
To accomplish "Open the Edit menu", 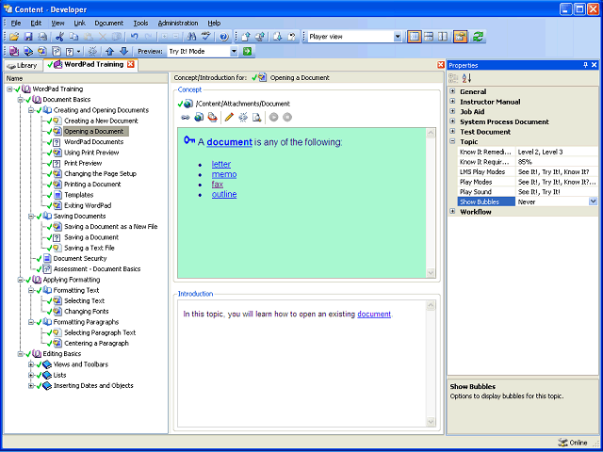I will 36,23.
